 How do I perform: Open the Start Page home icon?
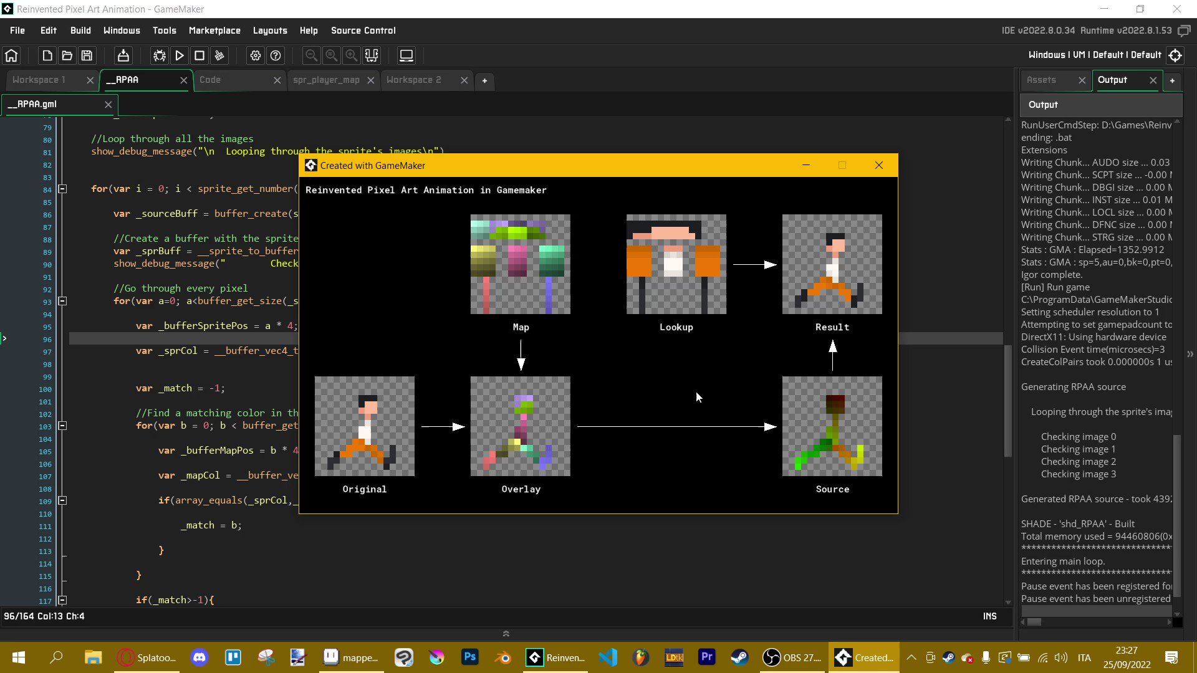(x=11, y=55)
